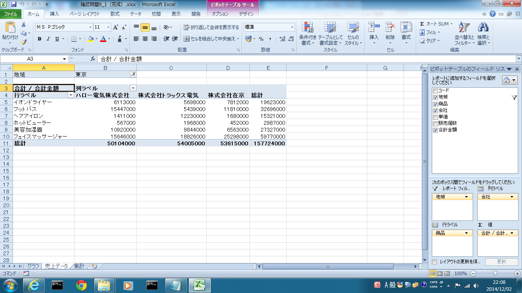Click the Sort & Filter (並べ替えとフィルター) icon
The height and width of the screenshot is (293, 522).
click(x=464, y=27)
